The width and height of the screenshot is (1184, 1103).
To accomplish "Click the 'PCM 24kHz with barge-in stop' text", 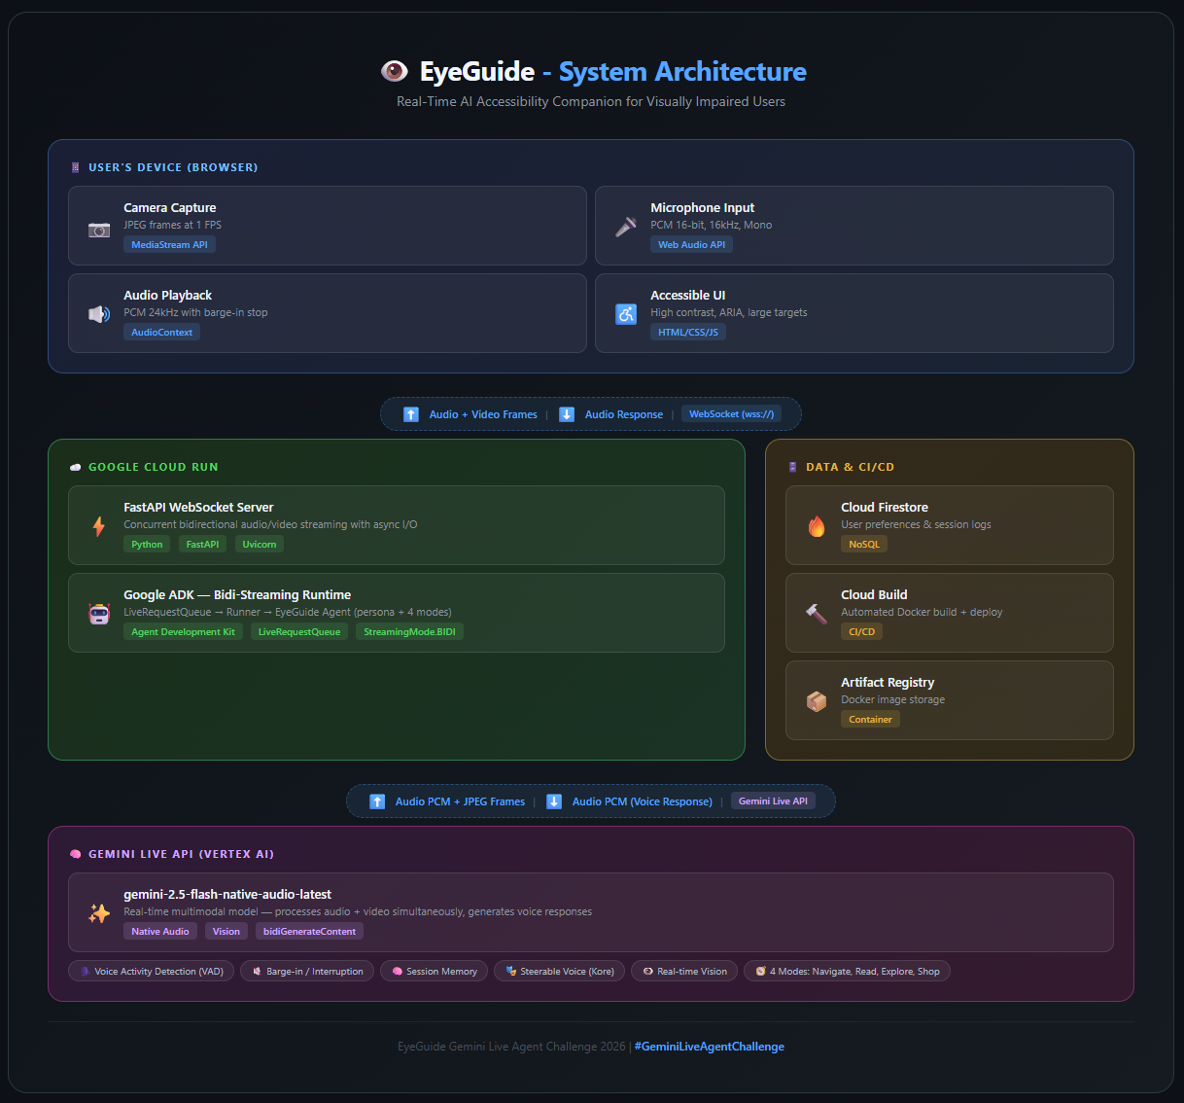I will (195, 313).
